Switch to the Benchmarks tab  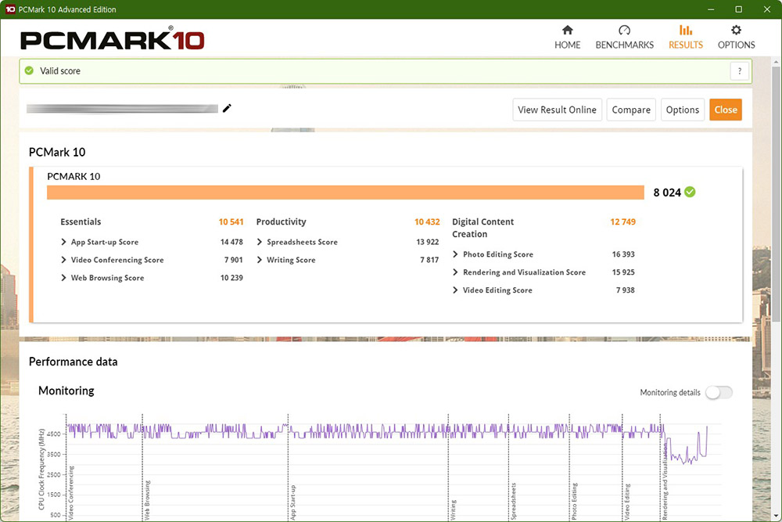(624, 38)
